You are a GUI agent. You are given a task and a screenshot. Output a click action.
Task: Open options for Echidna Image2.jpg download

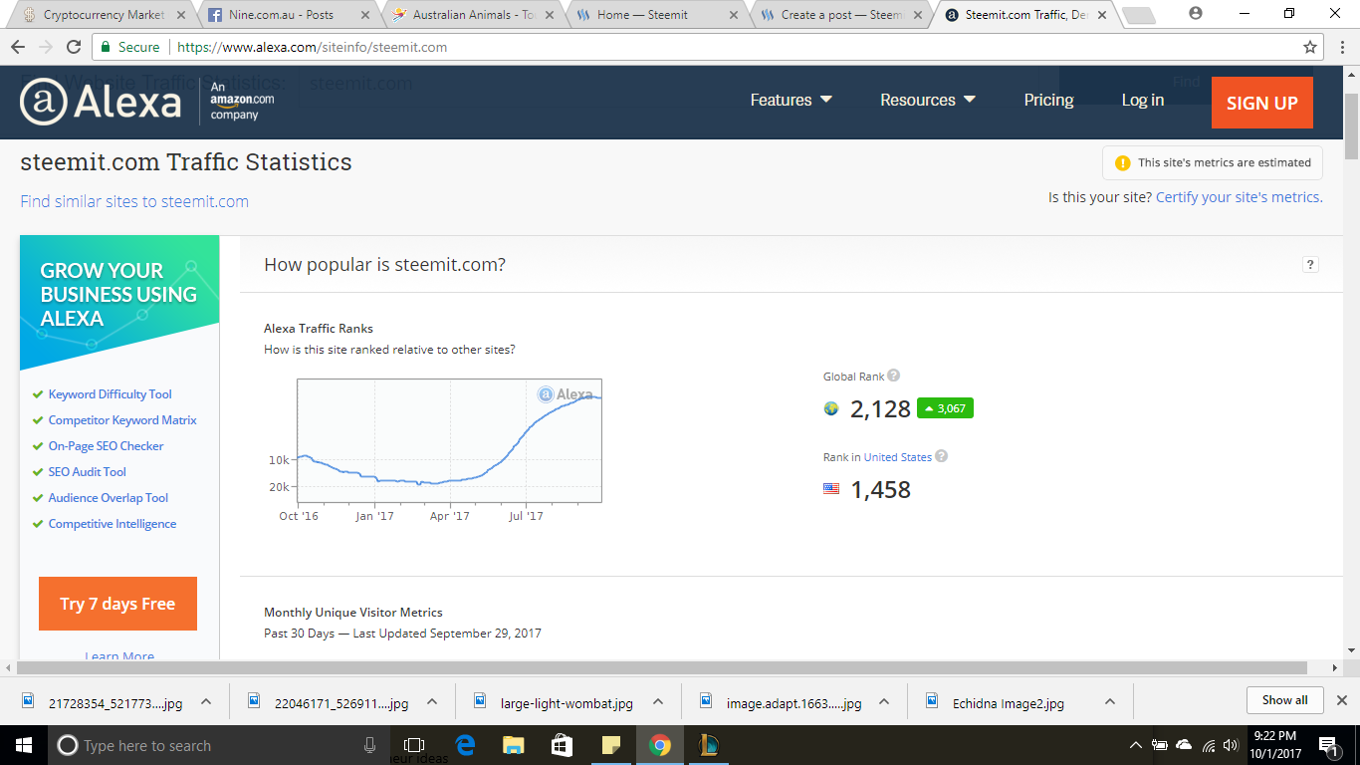(1109, 701)
